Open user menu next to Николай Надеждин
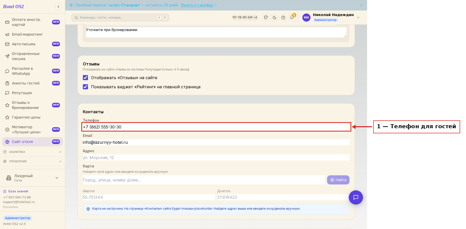466x229 pixels. tap(358, 18)
